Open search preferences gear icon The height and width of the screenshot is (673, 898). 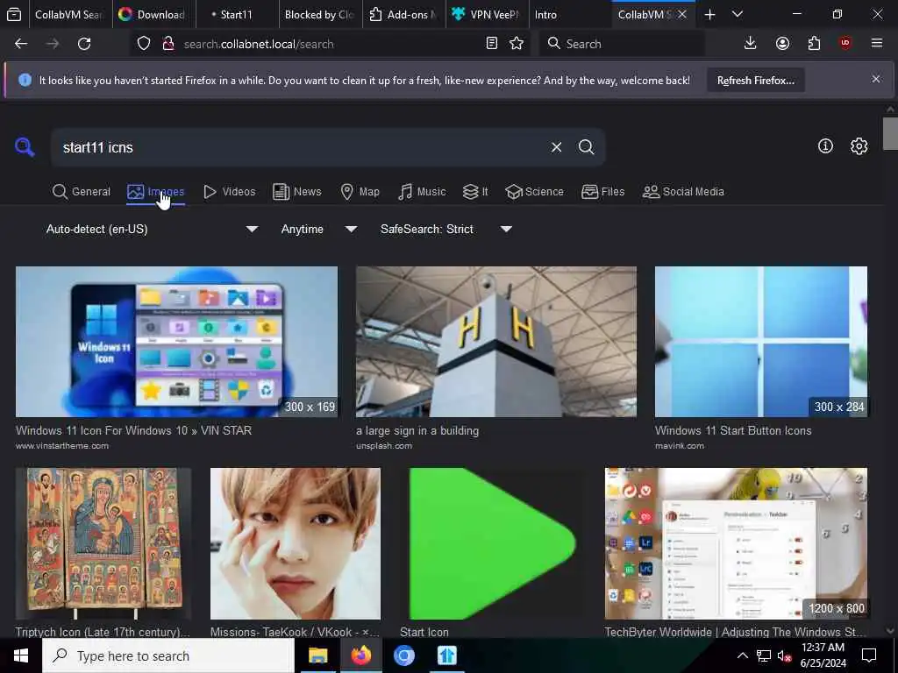click(x=859, y=146)
